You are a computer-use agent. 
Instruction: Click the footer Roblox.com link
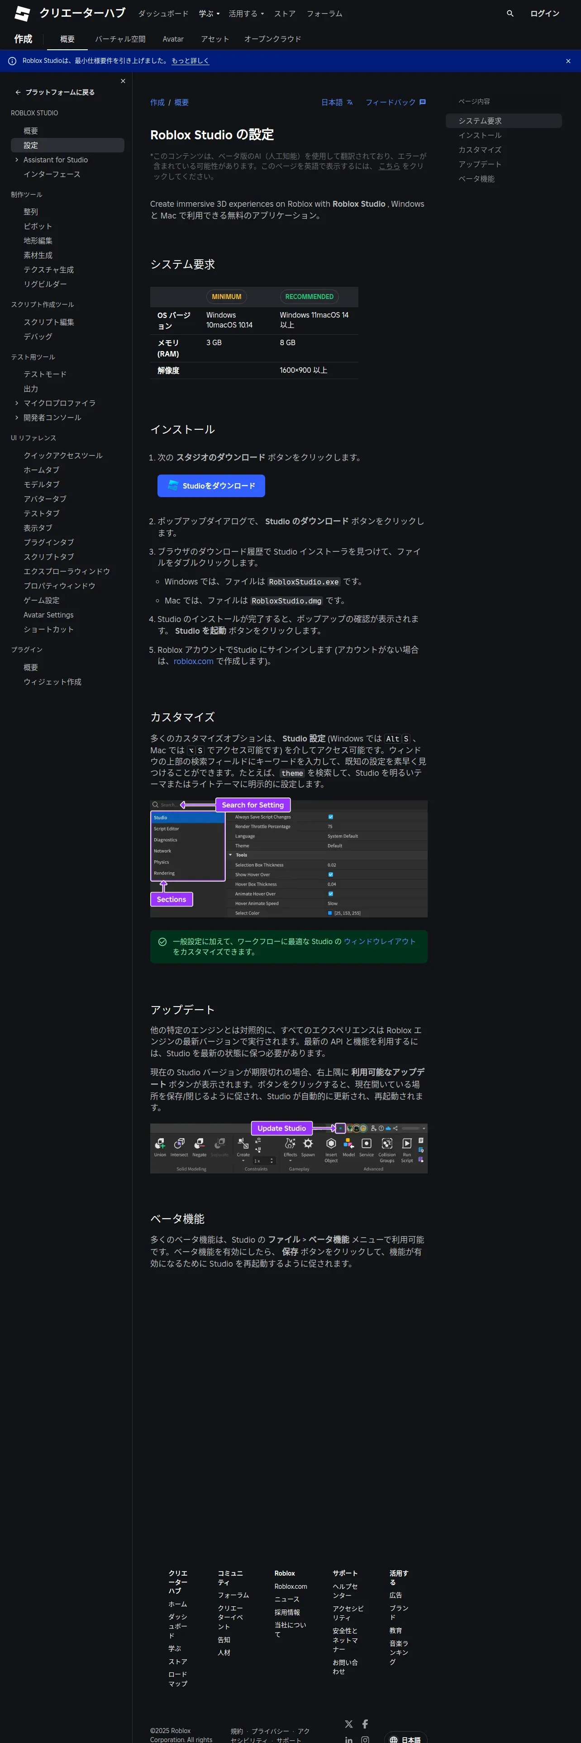pos(290,1586)
